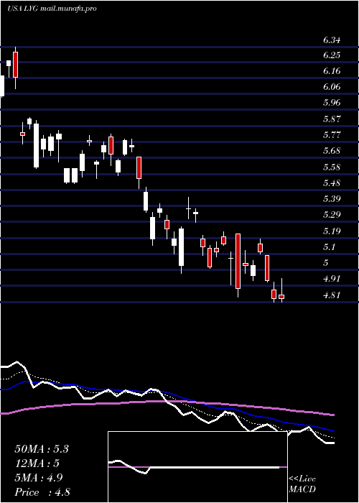359x503 pixels.
Task: Click the '50MA : 5.3' readout
Action: point(42,449)
